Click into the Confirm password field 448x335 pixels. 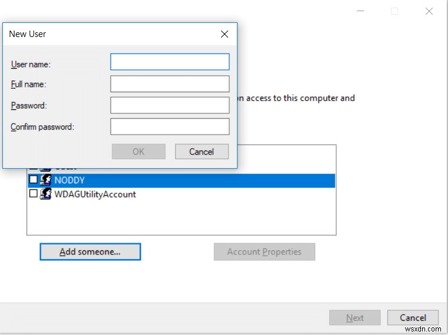coord(170,126)
